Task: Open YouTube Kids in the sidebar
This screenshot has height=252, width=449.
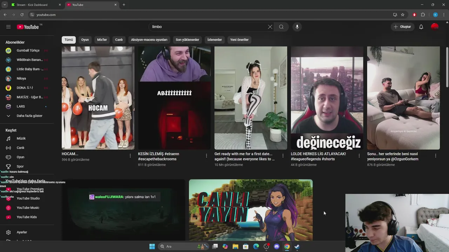Action: (x=27, y=217)
